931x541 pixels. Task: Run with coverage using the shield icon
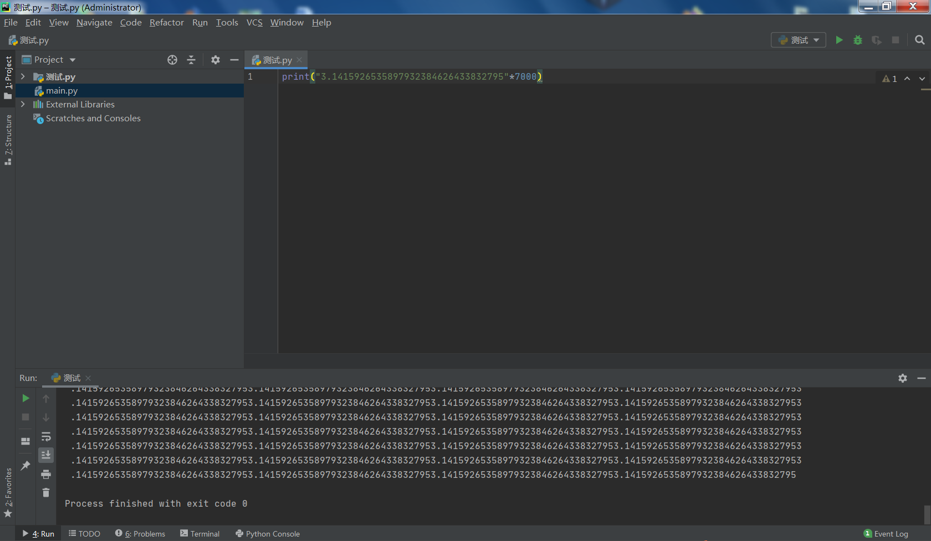pyautogui.click(x=877, y=40)
